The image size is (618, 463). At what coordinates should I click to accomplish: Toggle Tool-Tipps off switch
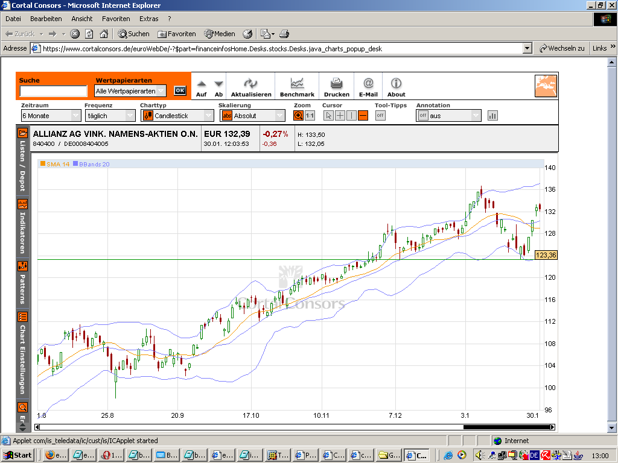pyautogui.click(x=380, y=116)
